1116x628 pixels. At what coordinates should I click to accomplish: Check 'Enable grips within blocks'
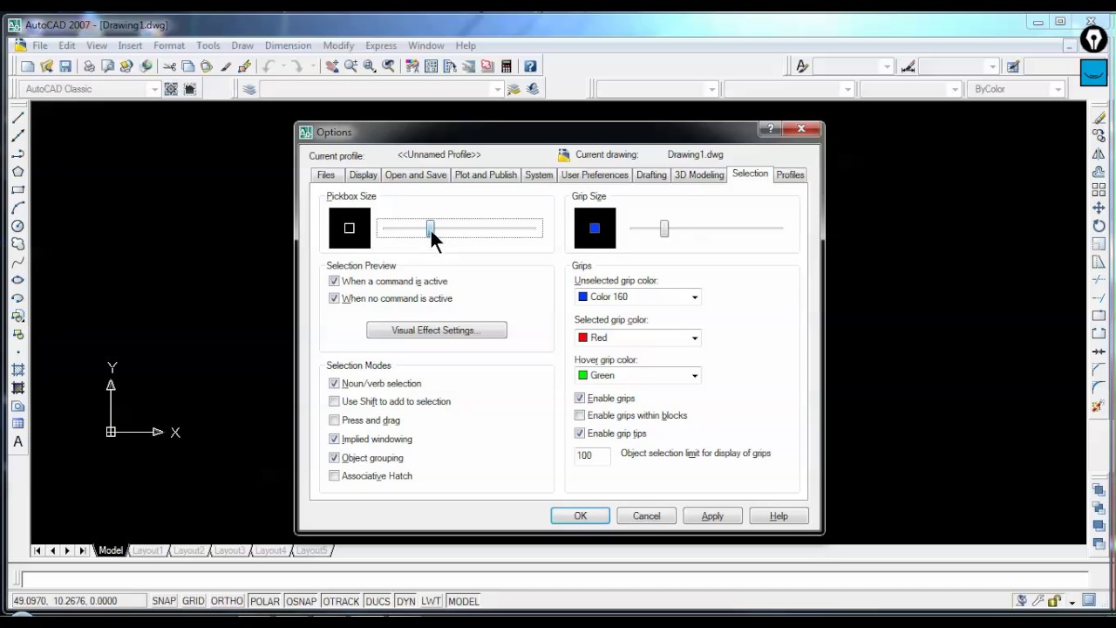[x=580, y=415]
